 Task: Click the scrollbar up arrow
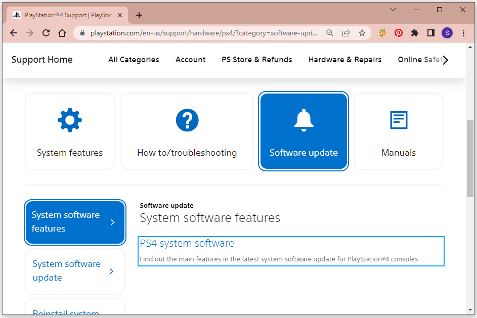coord(470,47)
